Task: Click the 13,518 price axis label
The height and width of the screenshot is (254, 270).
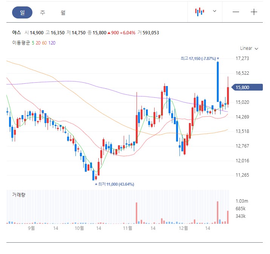Action: pyautogui.click(x=242, y=131)
